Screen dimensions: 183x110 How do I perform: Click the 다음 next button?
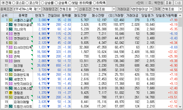[x=178, y=3]
